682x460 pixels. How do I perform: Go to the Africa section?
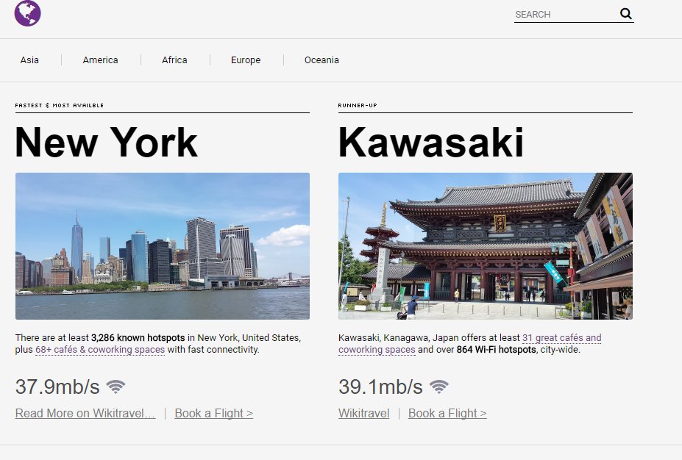click(x=174, y=60)
